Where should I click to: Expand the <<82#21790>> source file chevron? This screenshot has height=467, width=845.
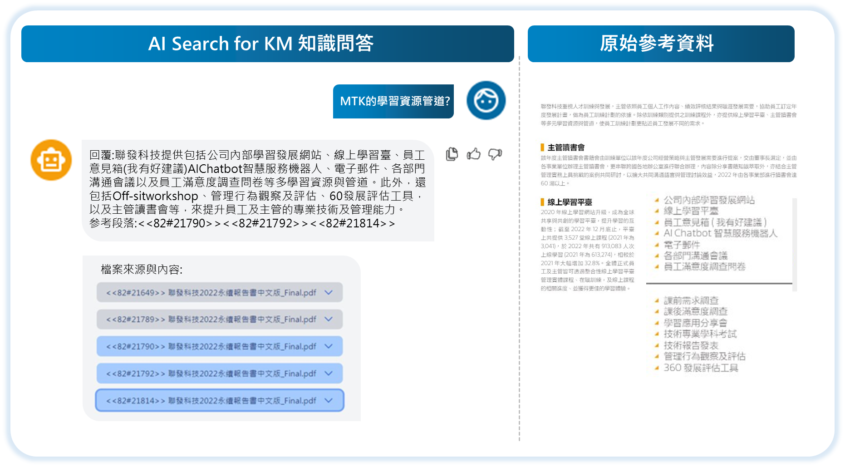pyautogui.click(x=329, y=347)
